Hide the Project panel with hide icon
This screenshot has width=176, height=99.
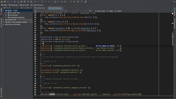[x=31, y=8]
